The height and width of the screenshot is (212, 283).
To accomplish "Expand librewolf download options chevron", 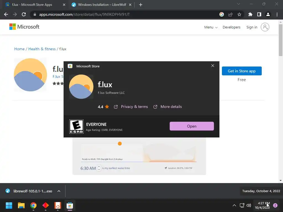I will [x=59, y=191].
